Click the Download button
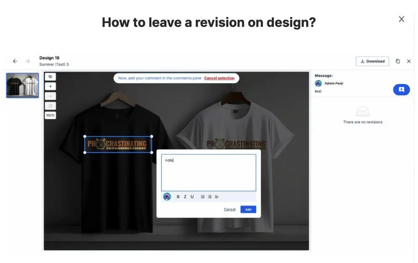The height and width of the screenshot is (263, 418). (x=372, y=61)
